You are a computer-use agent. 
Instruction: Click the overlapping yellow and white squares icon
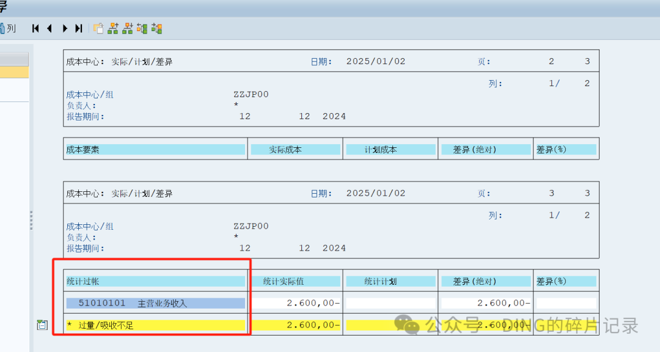(x=98, y=28)
